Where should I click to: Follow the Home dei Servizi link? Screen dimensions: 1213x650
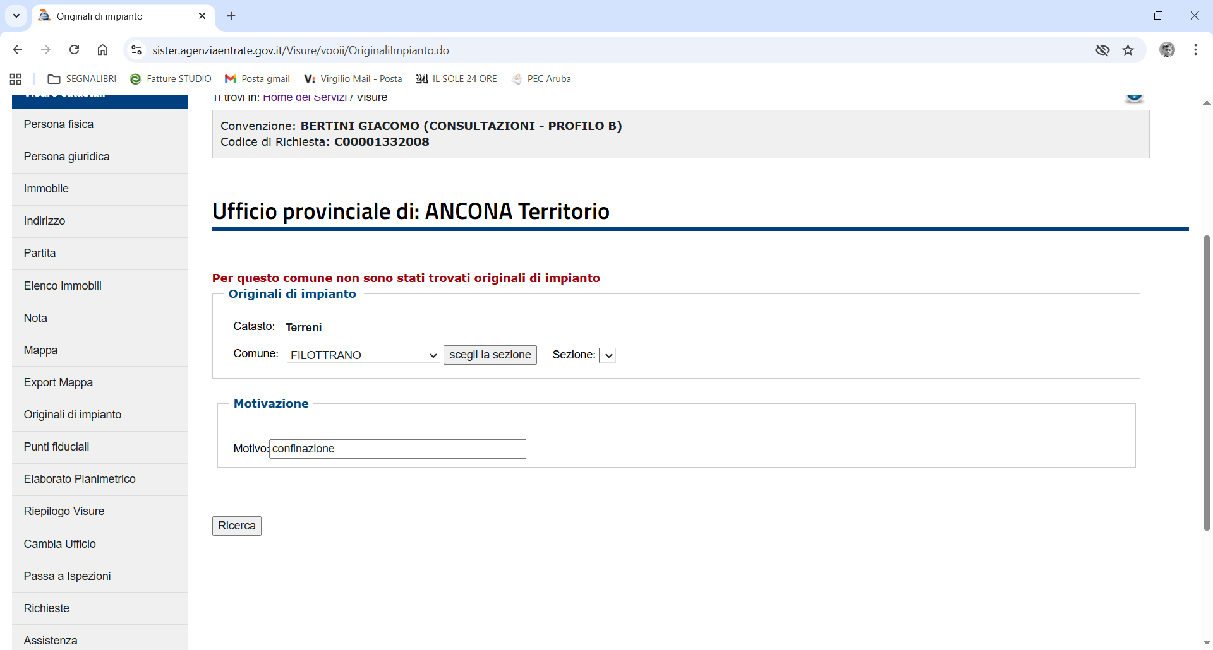pyautogui.click(x=305, y=98)
